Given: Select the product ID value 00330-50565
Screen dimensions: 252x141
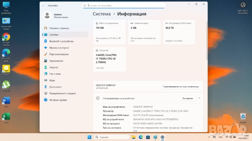Looking at the screenshot, I should point(148,124).
